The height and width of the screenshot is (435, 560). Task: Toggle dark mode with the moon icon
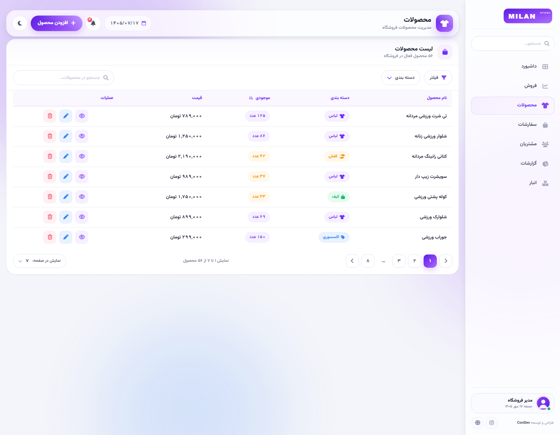tap(20, 23)
